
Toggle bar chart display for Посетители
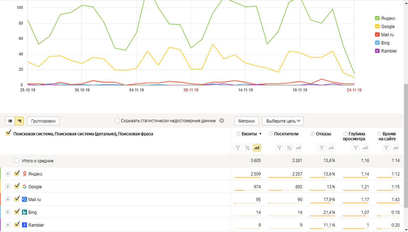pos(298,148)
